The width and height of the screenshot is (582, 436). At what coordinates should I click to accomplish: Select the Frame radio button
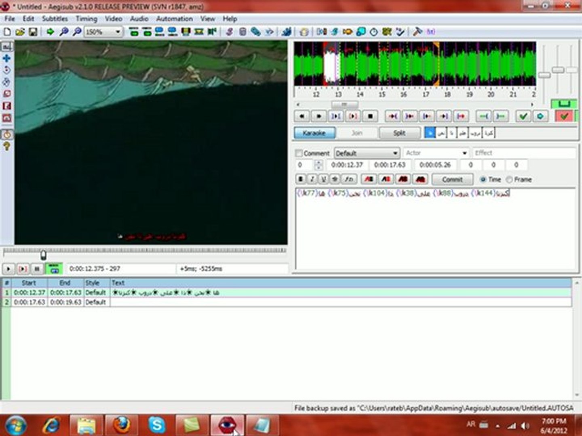[509, 179]
